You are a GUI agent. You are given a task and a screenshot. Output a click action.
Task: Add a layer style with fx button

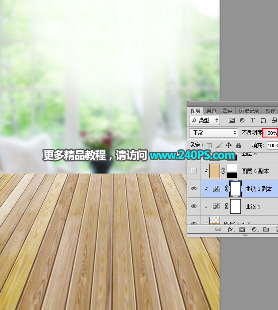(x=230, y=230)
